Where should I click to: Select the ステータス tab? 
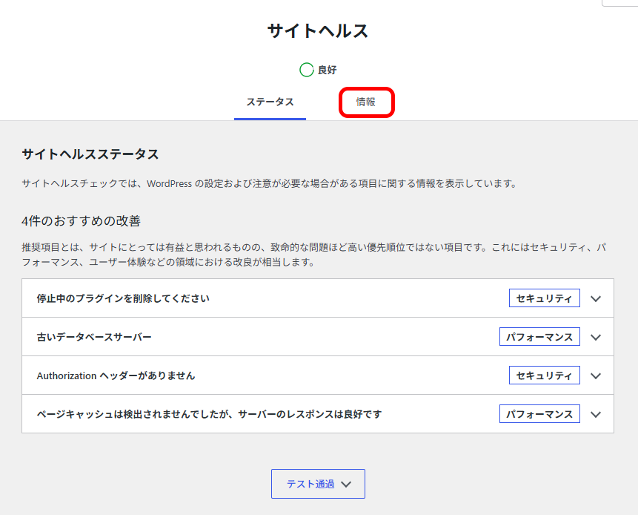pyautogui.click(x=270, y=102)
